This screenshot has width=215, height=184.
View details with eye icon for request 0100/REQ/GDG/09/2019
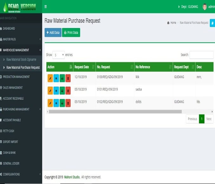pos(56,78)
